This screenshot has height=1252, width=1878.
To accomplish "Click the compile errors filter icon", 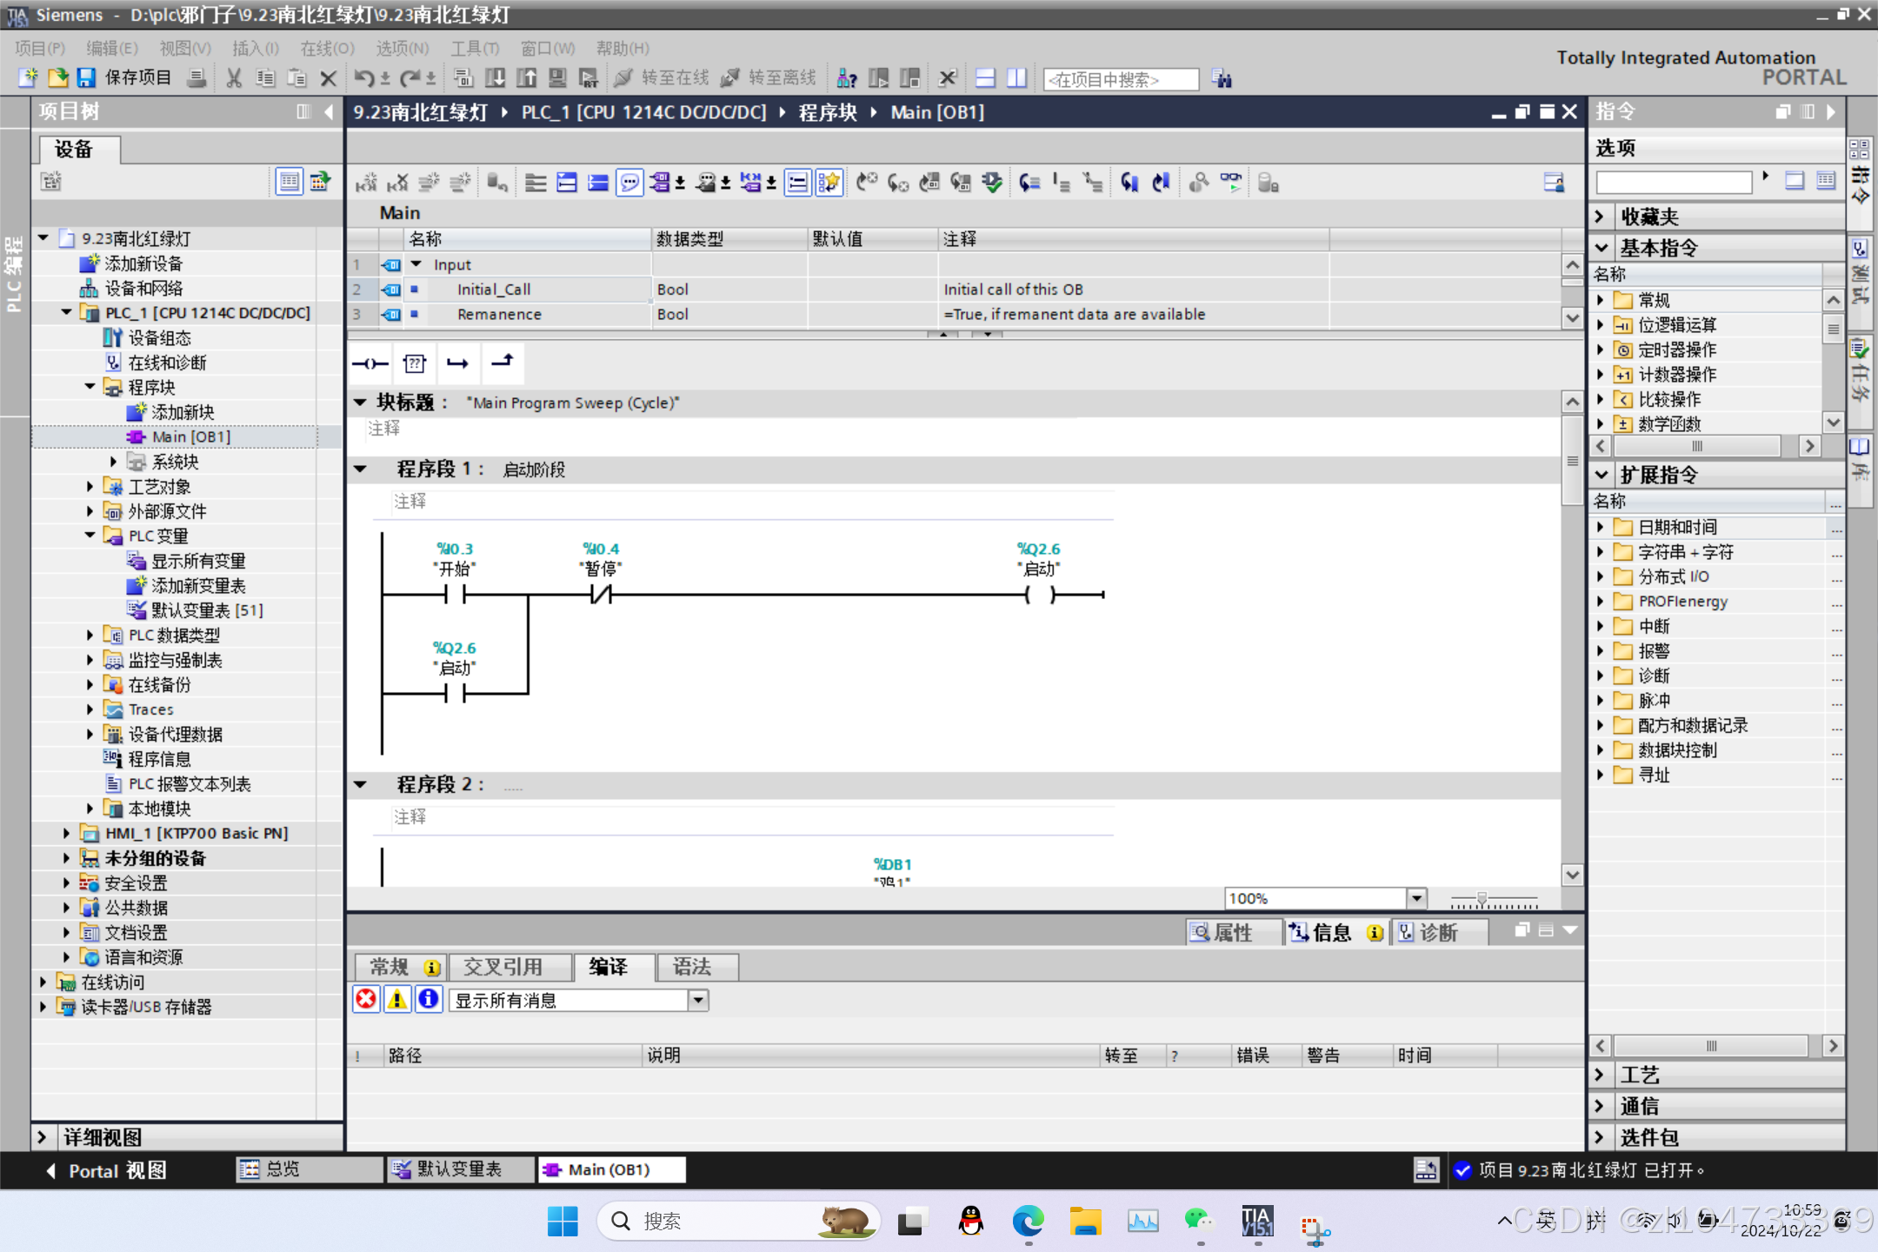I will (x=366, y=1000).
